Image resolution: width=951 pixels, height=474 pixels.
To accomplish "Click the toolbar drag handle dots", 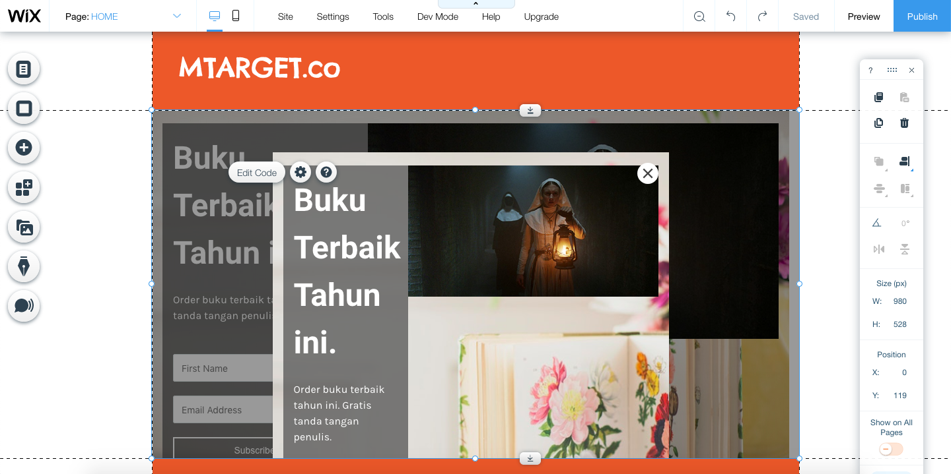I will coord(892,70).
